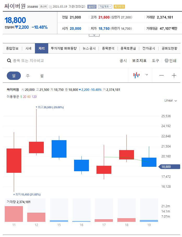This screenshot has width=182, height=237.
Task: Click the calendar icon beside the date
Action: pos(51,7)
